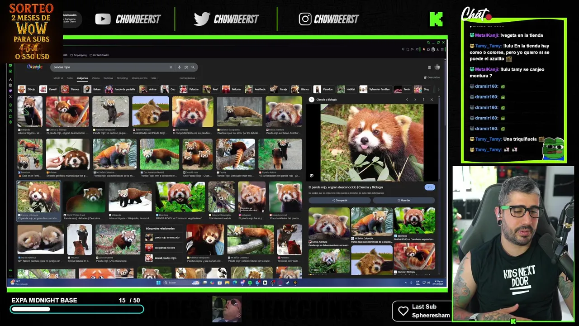The height and width of the screenshot is (326, 579).
Task: Open 'El panda rojo, el gran desconocido' title link
Action: coord(346,187)
